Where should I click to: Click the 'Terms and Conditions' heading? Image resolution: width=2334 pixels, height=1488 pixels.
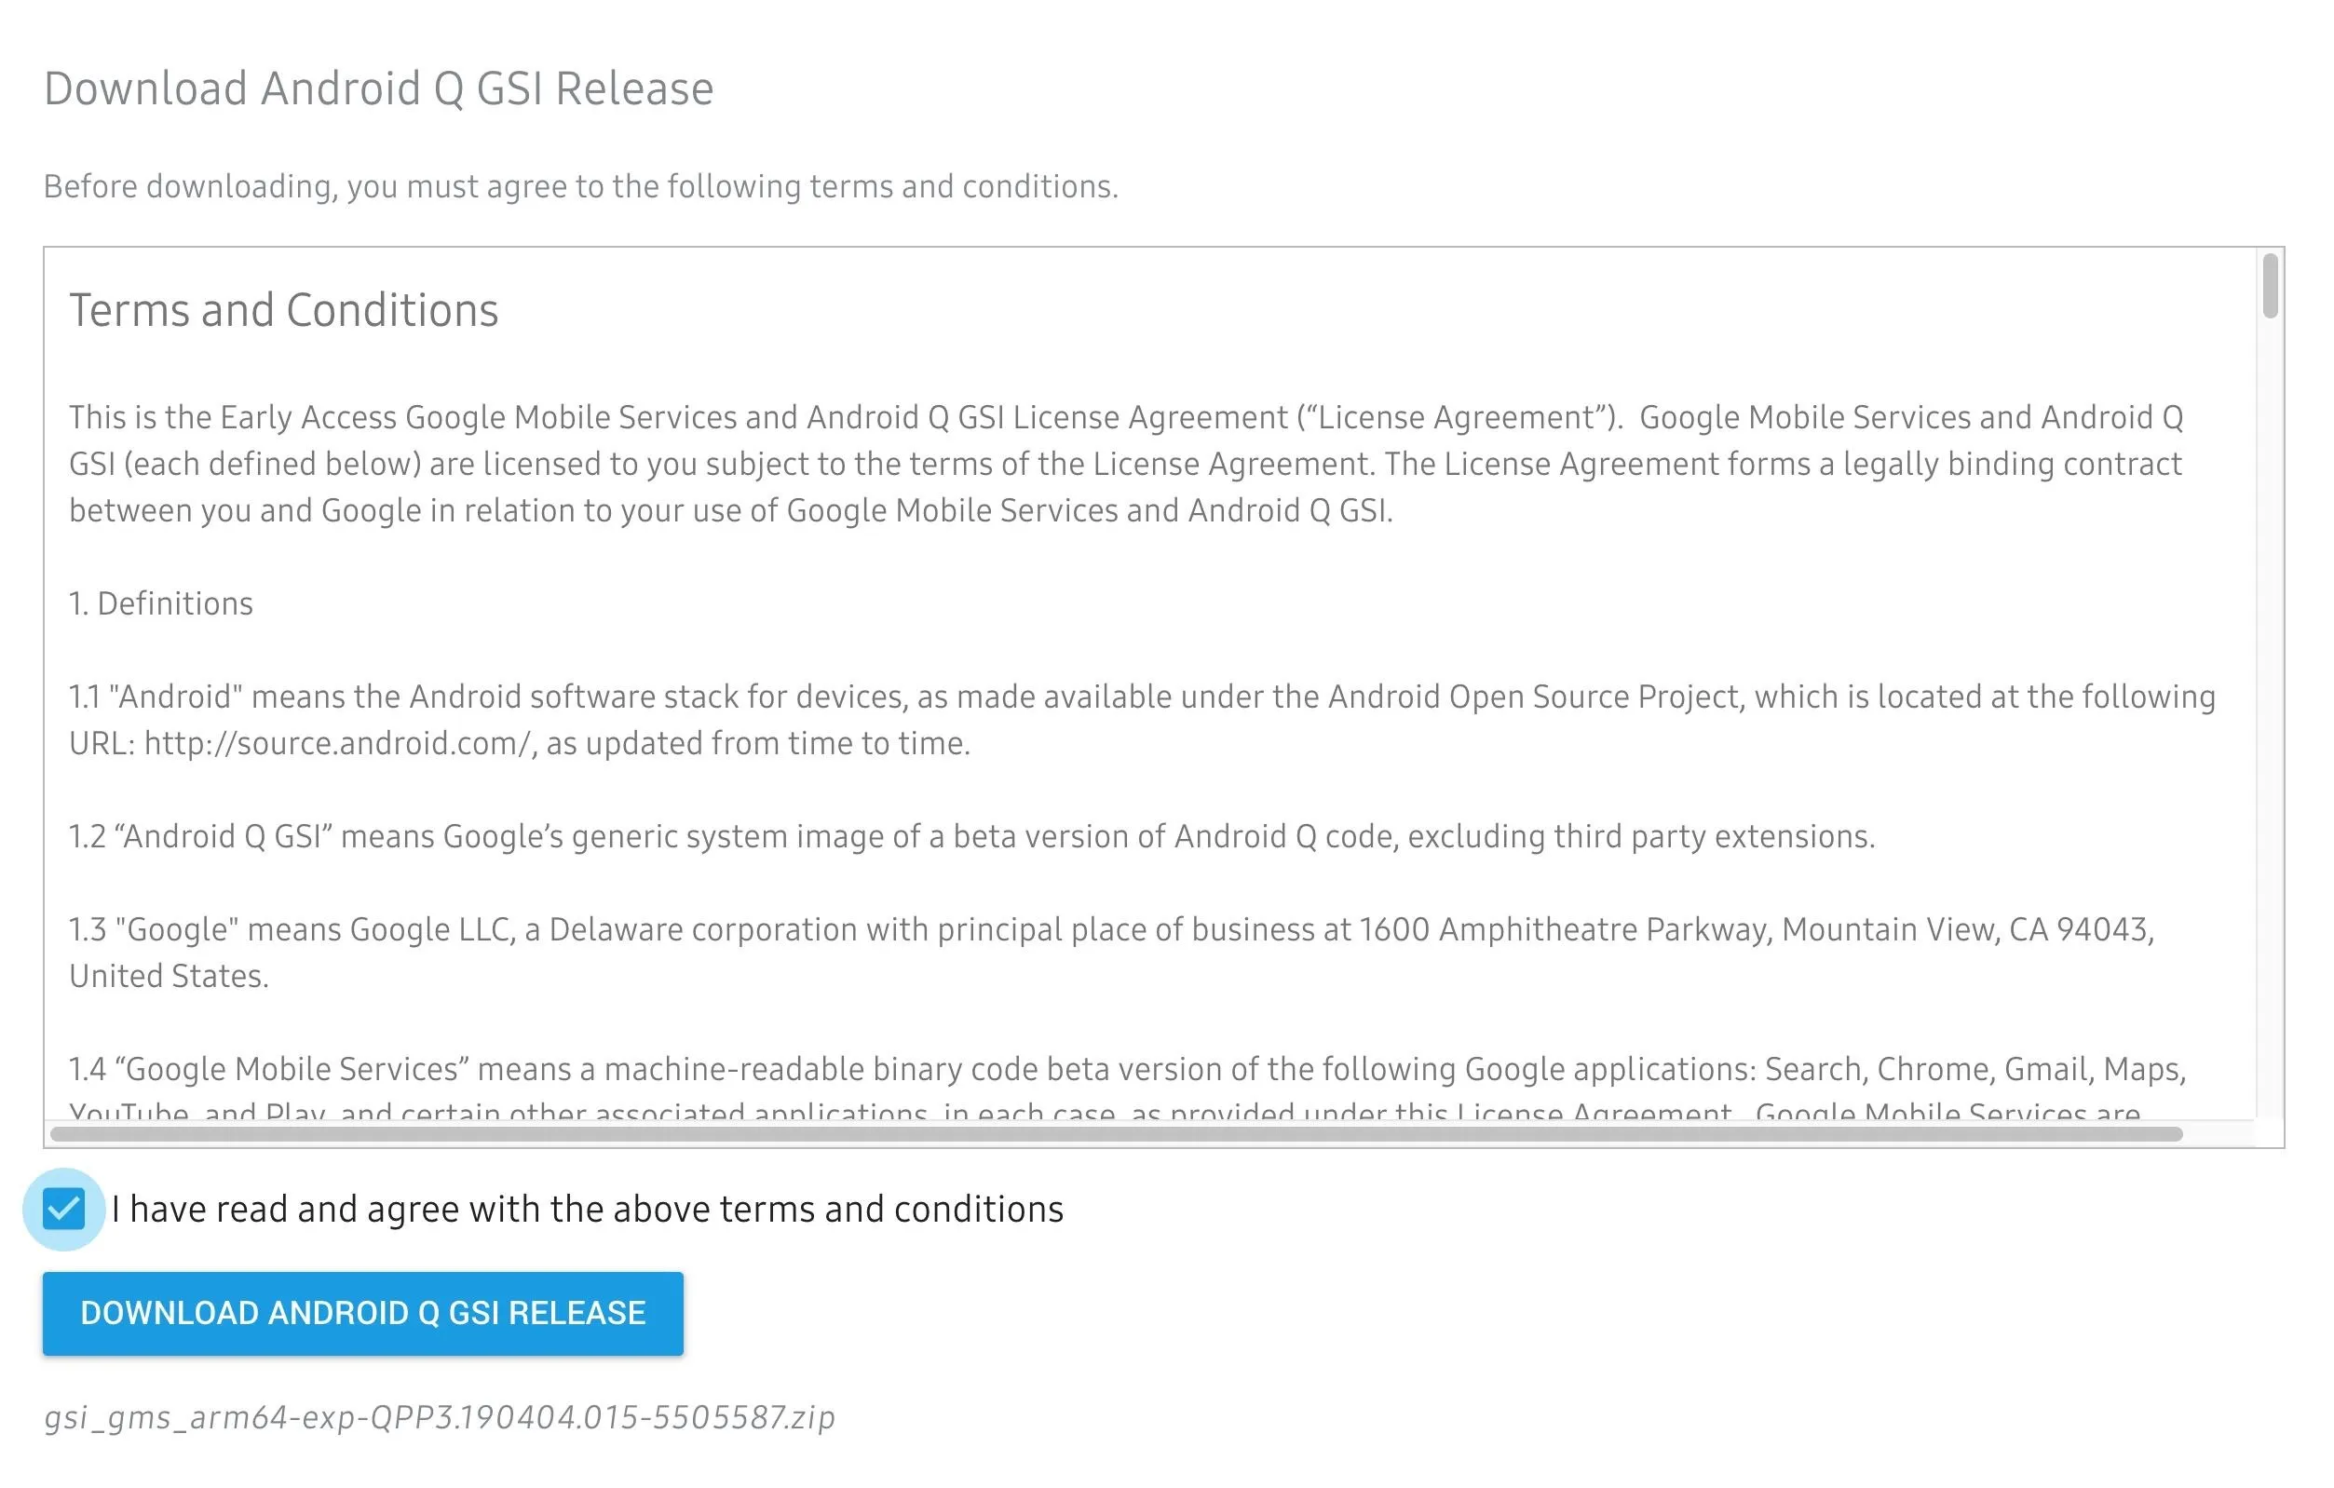coord(283,311)
